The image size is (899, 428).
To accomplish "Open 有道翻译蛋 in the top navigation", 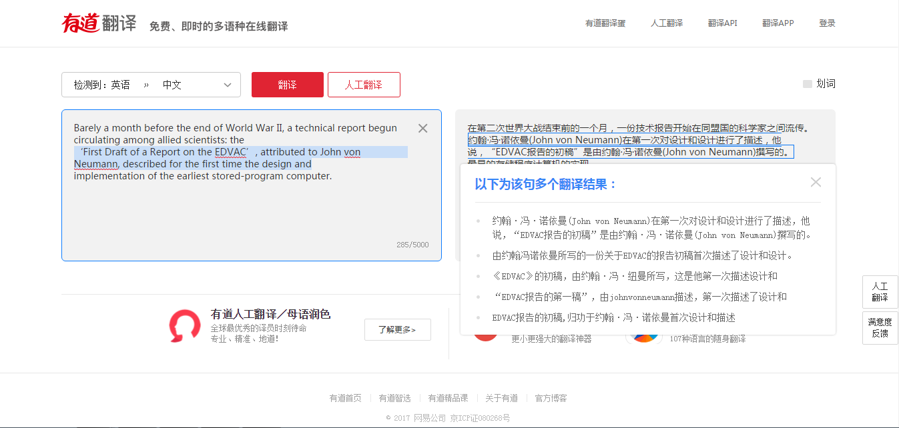I will pos(605,23).
